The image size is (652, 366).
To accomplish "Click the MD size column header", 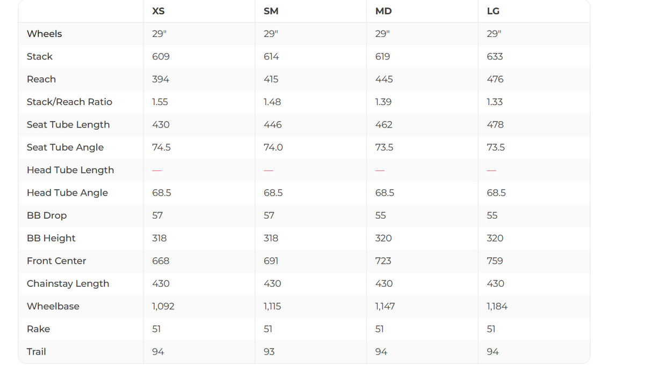I will (x=383, y=11).
